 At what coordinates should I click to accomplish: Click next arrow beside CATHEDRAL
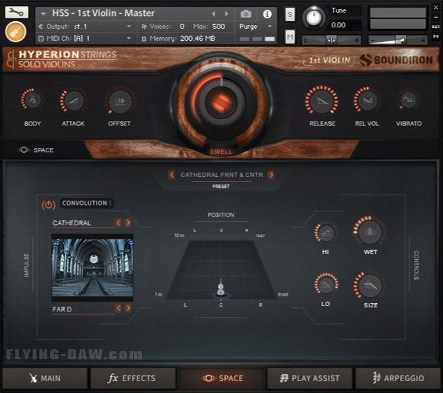pyautogui.click(x=128, y=223)
